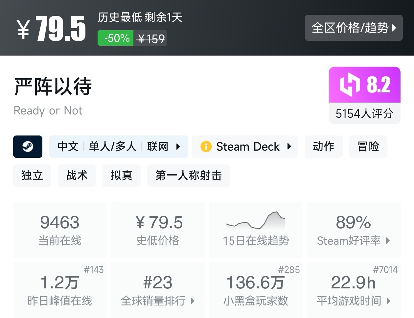This screenshot has width=414, height=318.
Task: Click the #23 全球销量排行 stat
Action: point(158,290)
